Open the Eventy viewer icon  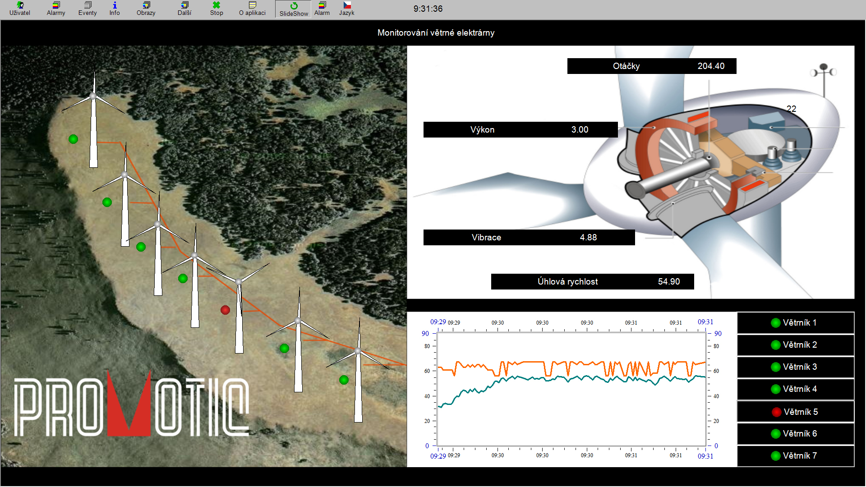click(88, 9)
